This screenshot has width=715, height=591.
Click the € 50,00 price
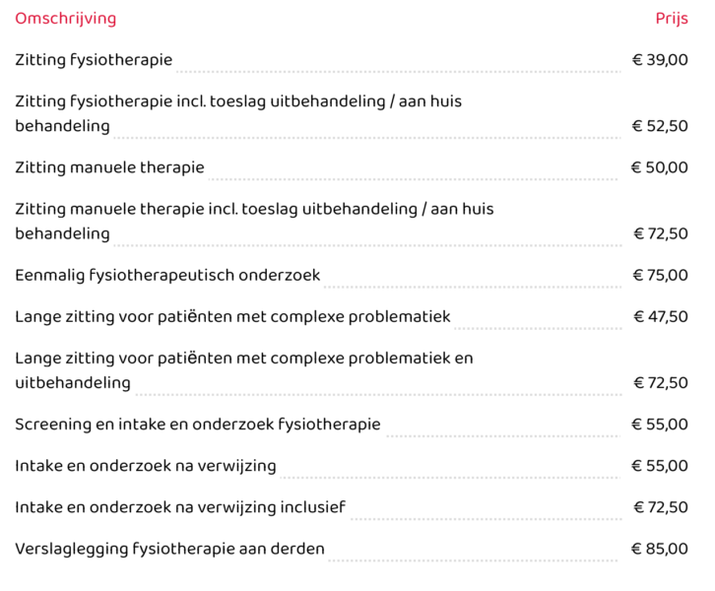click(x=660, y=167)
